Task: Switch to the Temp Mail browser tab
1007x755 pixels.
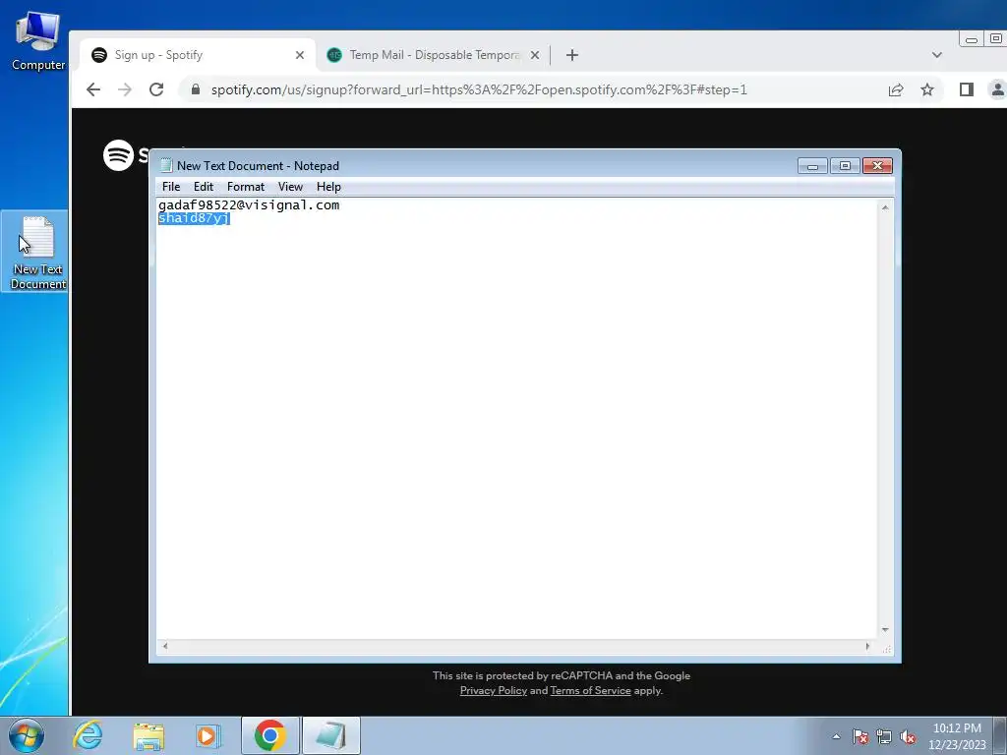Action: [x=434, y=55]
